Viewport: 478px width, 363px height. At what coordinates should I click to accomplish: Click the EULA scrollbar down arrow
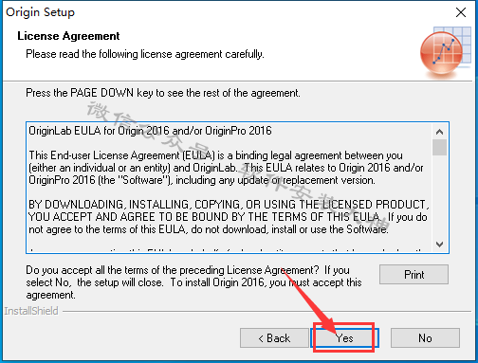click(x=439, y=245)
